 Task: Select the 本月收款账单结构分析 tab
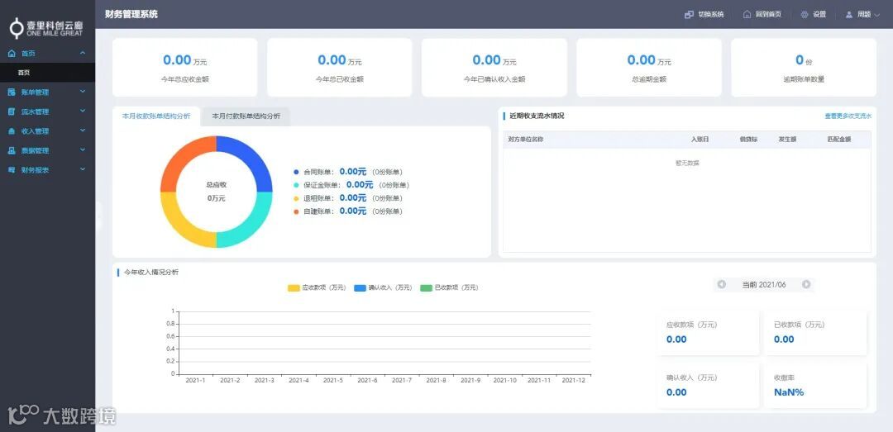pos(156,116)
